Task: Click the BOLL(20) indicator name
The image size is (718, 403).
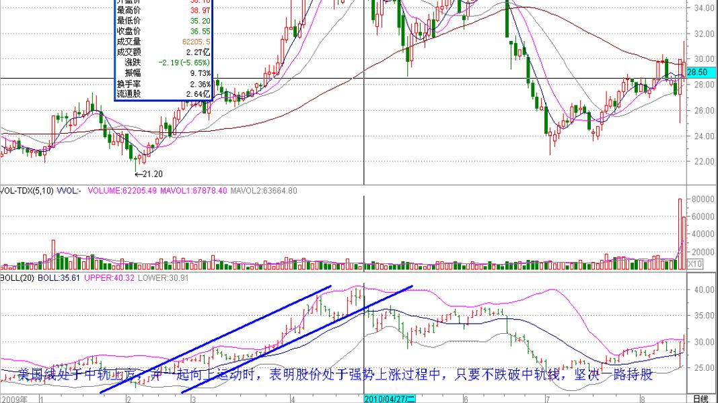Action: (x=17, y=277)
